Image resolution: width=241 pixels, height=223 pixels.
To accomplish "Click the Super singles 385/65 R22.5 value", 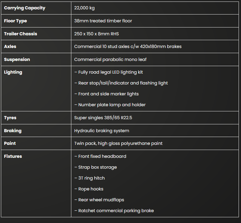I will [103, 118].
